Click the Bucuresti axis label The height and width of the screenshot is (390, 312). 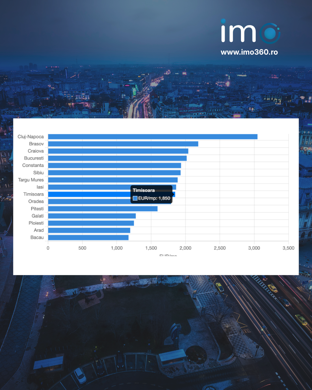point(34,158)
